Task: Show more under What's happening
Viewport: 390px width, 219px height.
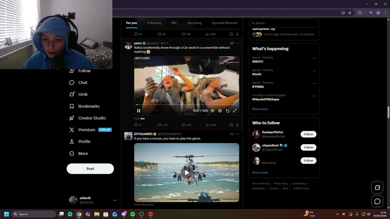Action: pos(260,109)
